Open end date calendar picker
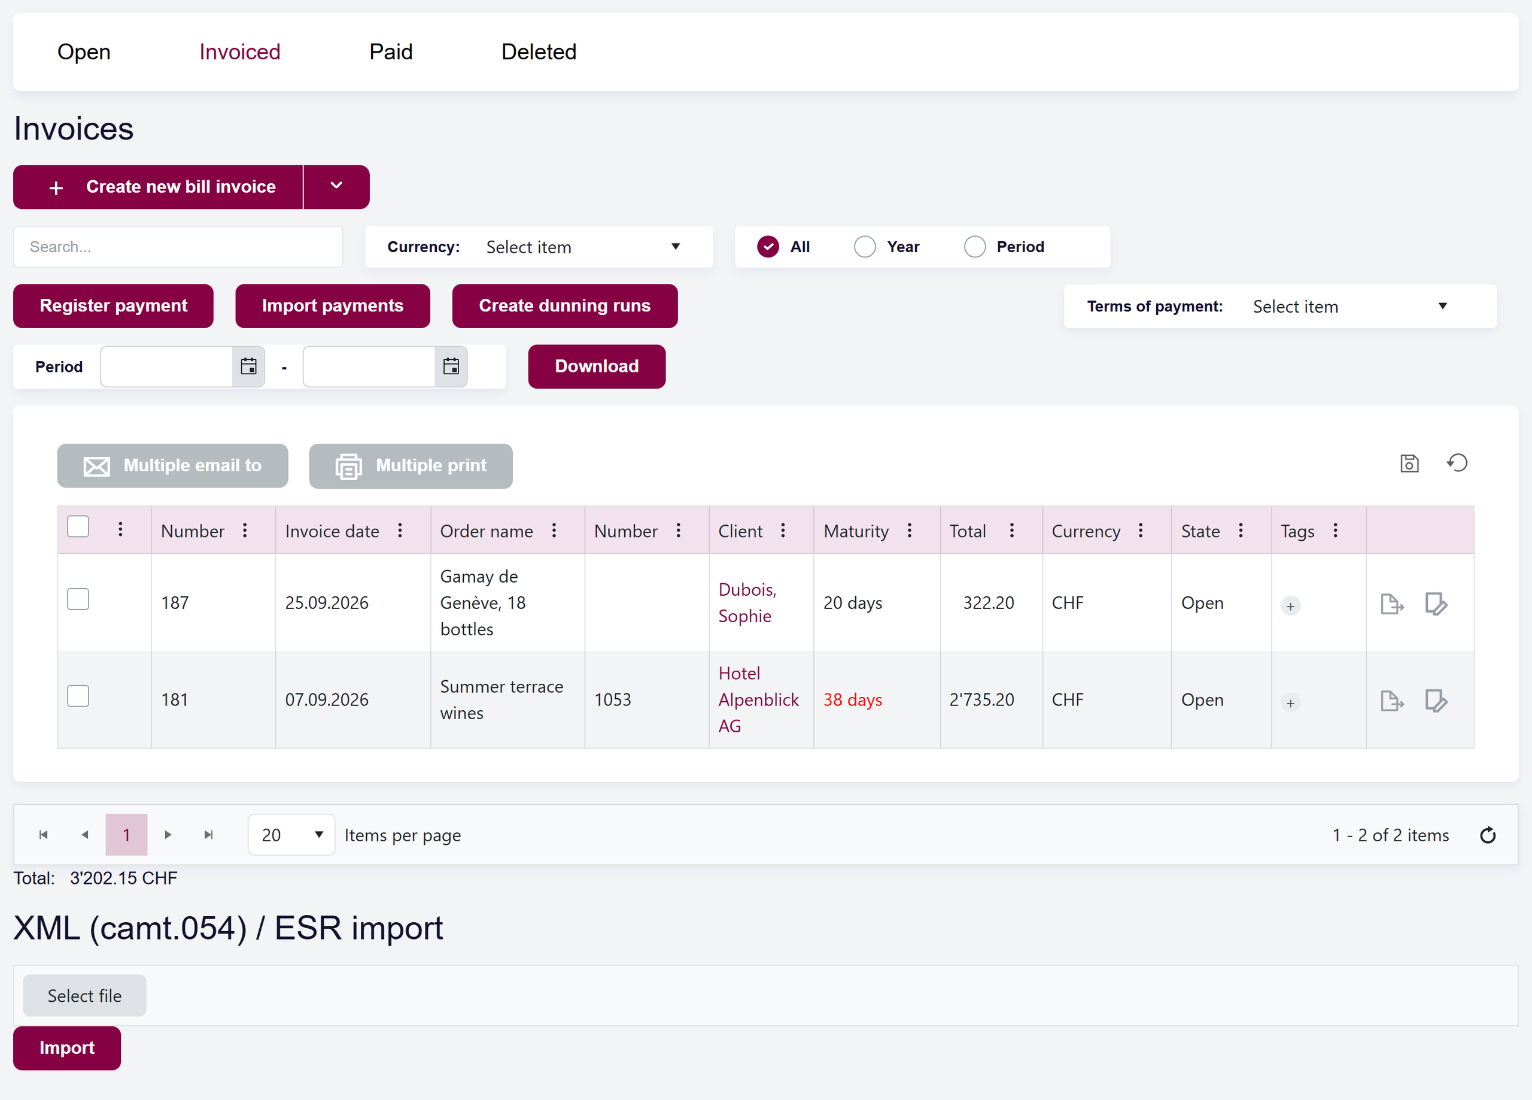Screen dimensions: 1532x1100 (451, 366)
